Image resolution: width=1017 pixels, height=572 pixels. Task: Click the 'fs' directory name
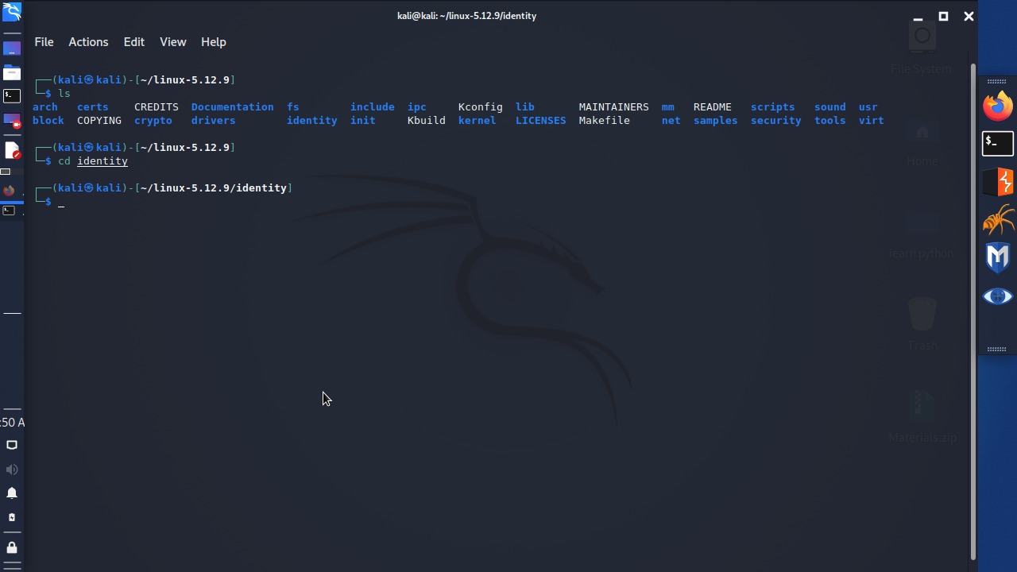pyautogui.click(x=293, y=107)
